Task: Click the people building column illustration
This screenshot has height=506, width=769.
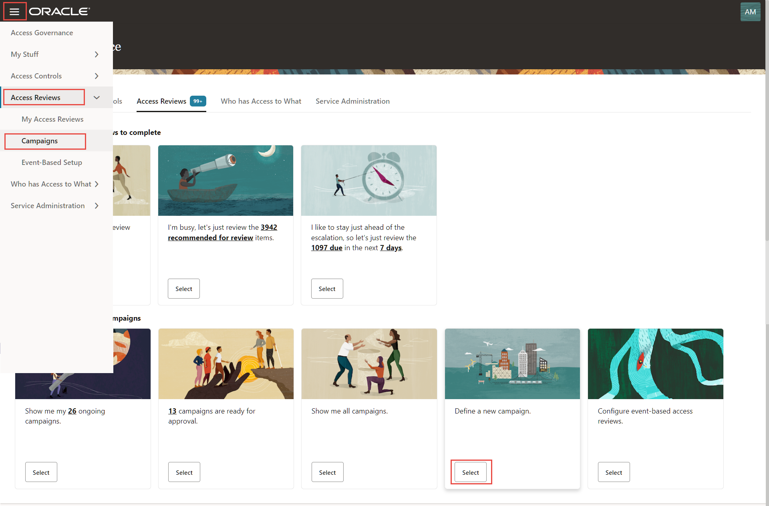Action: click(x=369, y=364)
